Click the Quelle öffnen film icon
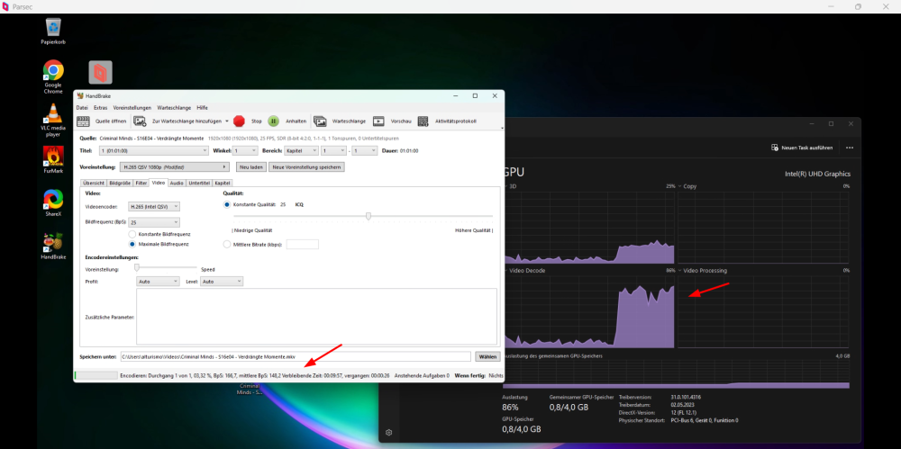Screen dimensions: 901x449 83,121
